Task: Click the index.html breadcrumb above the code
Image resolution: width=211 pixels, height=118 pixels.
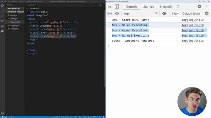Action: pyautogui.click(x=34, y=9)
